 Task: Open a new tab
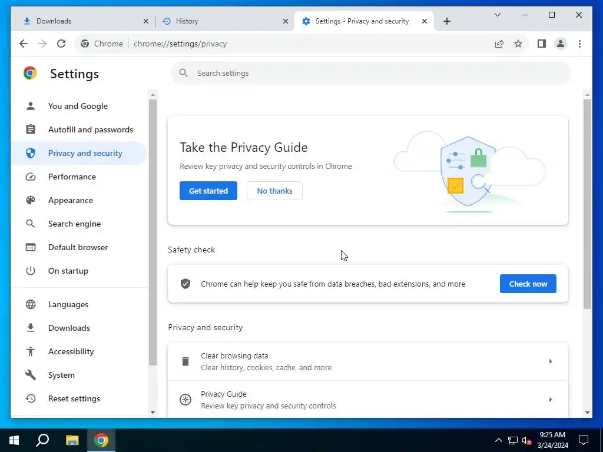click(x=447, y=22)
